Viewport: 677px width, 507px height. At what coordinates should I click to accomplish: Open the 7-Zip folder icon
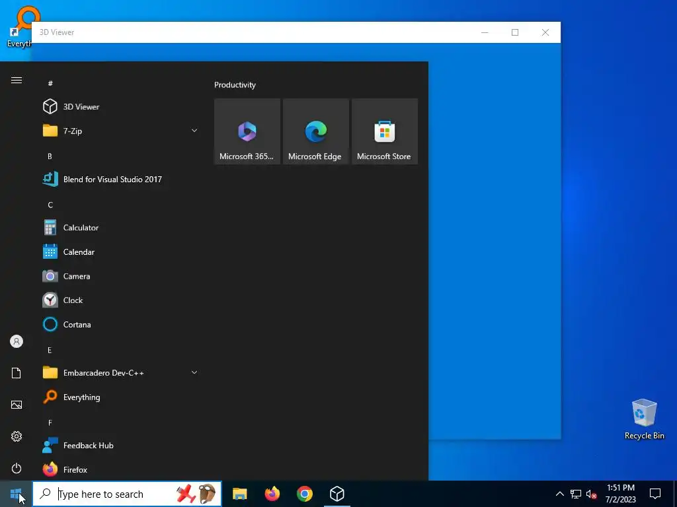(x=50, y=131)
